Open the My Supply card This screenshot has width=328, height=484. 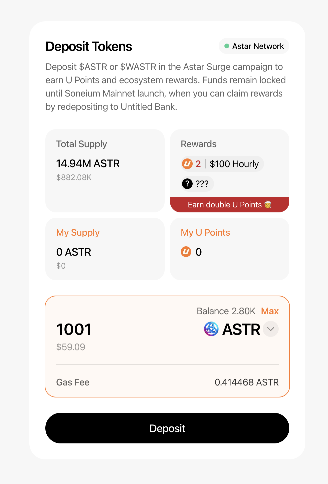point(105,249)
